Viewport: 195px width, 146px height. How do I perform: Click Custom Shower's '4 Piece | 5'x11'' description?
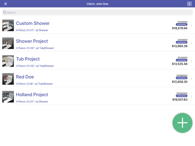click(32, 30)
